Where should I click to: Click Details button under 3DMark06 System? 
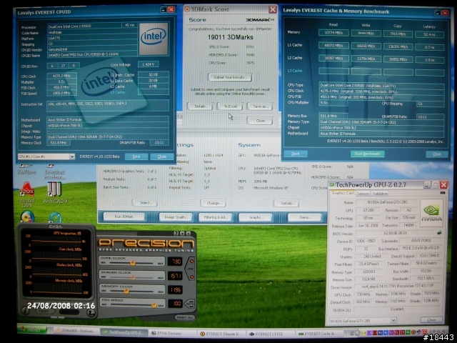[286, 203]
